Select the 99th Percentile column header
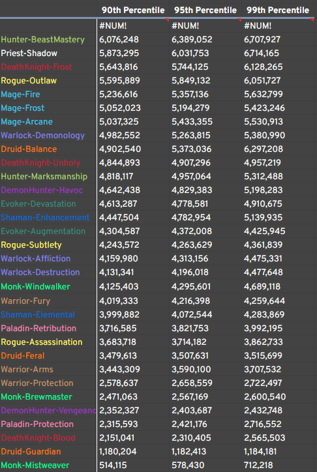The width and height of the screenshot is (317, 472). pos(278,10)
